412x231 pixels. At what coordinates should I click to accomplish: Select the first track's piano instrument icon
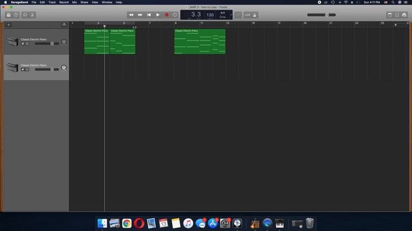click(12, 41)
